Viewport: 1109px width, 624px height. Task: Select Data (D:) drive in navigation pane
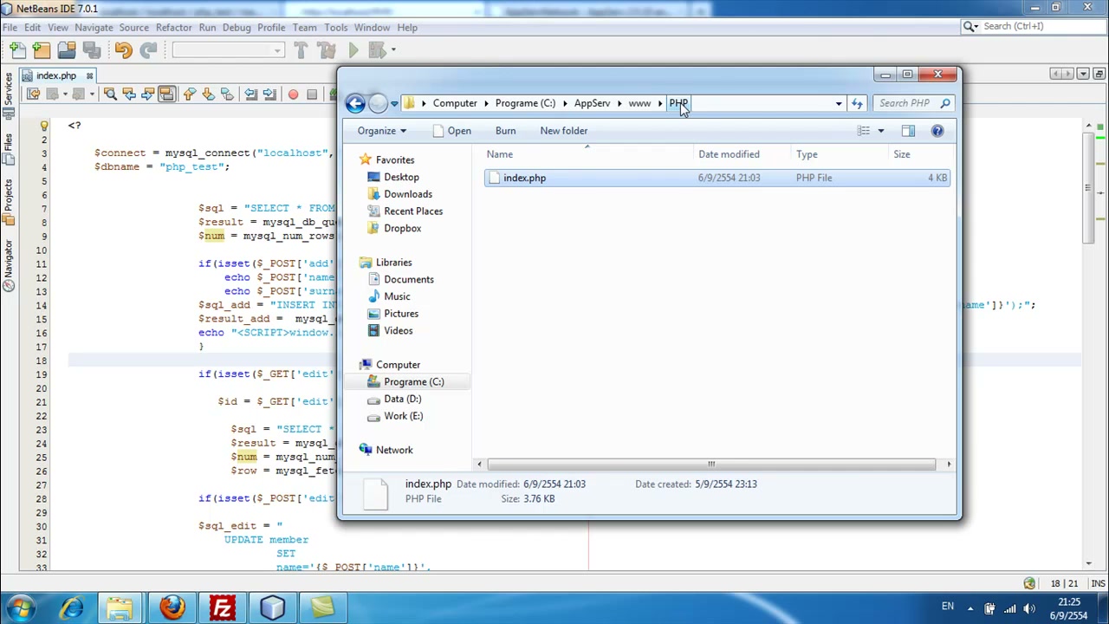402,399
